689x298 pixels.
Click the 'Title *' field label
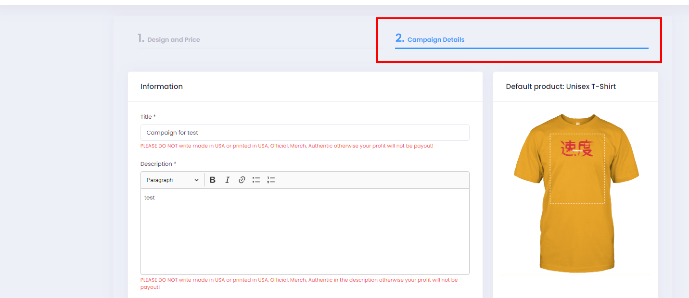tap(148, 117)
